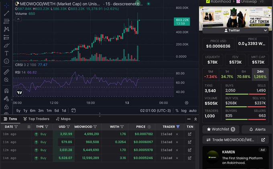This screenshot has width=273, height=169.
Task: Toggle PRICE column currency icon
Action: 149,127
